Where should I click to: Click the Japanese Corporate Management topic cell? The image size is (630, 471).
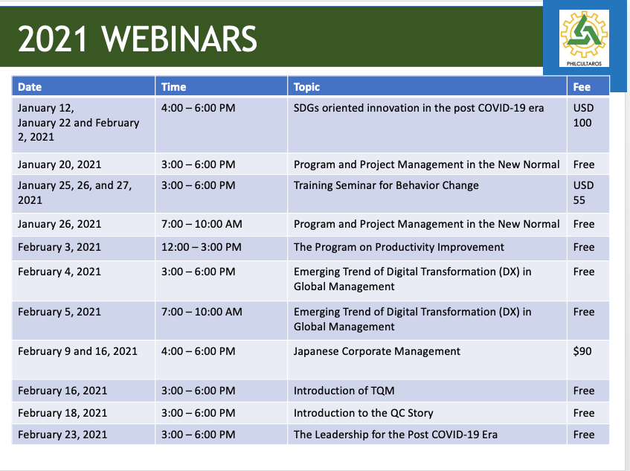click(377, 351)
